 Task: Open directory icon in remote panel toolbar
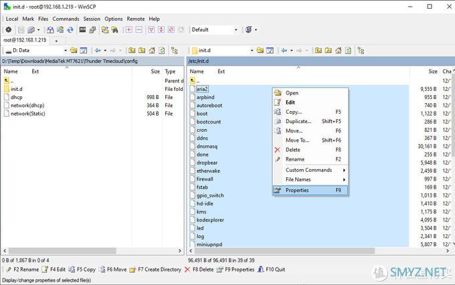click(260, 50)
